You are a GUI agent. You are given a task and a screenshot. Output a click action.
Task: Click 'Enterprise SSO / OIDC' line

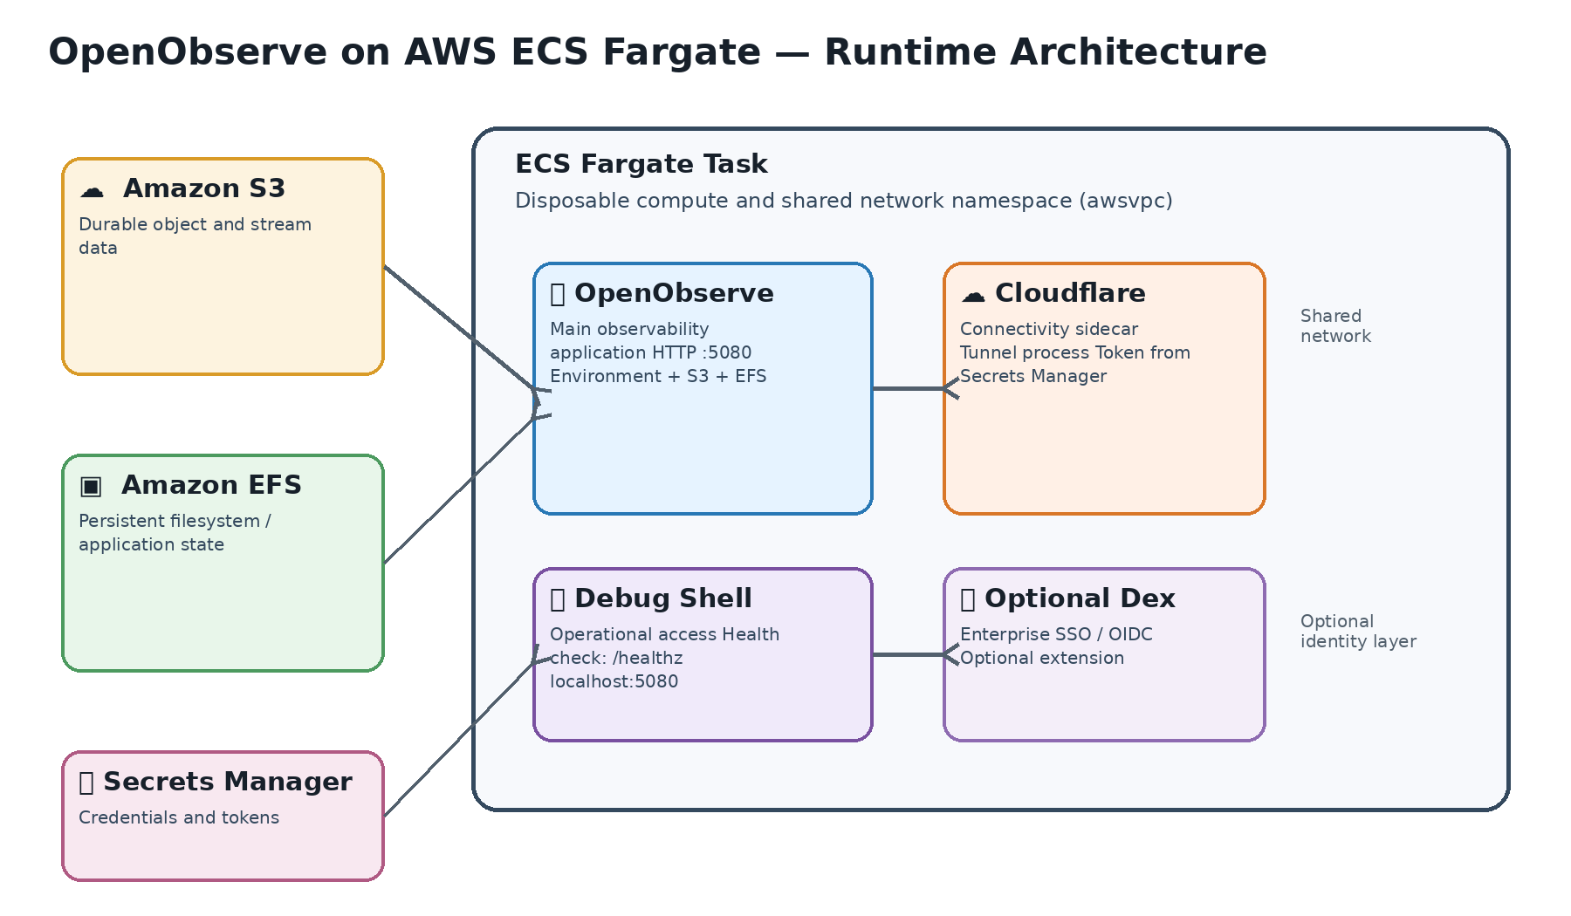pos(1056,634)
